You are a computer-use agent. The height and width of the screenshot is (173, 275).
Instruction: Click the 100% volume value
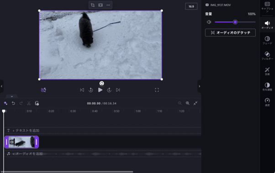pos(252,14)
